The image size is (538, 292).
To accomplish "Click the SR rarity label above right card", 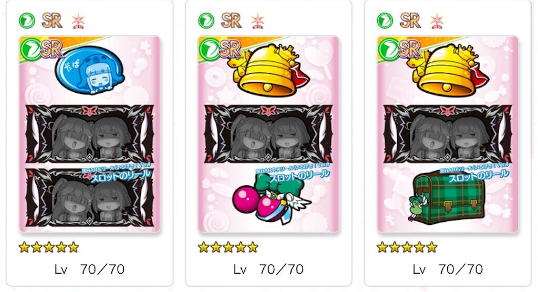I will pos(410,21).
